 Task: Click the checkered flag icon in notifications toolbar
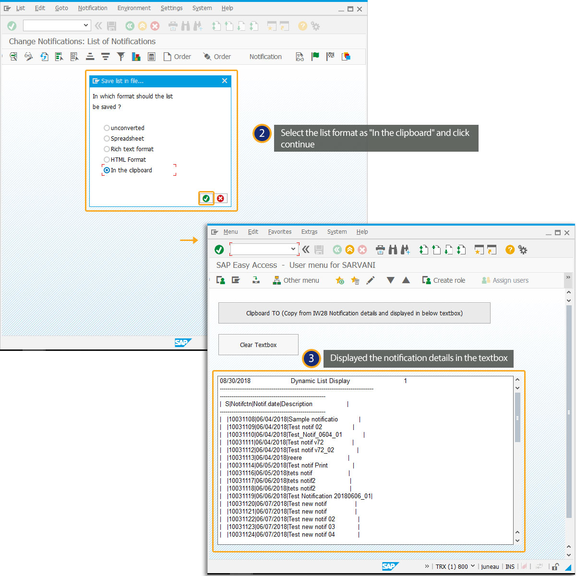(x=330, y=57)
